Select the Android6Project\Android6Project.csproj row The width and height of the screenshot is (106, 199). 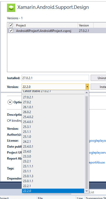pyautogui.click(x=57, y=31)
